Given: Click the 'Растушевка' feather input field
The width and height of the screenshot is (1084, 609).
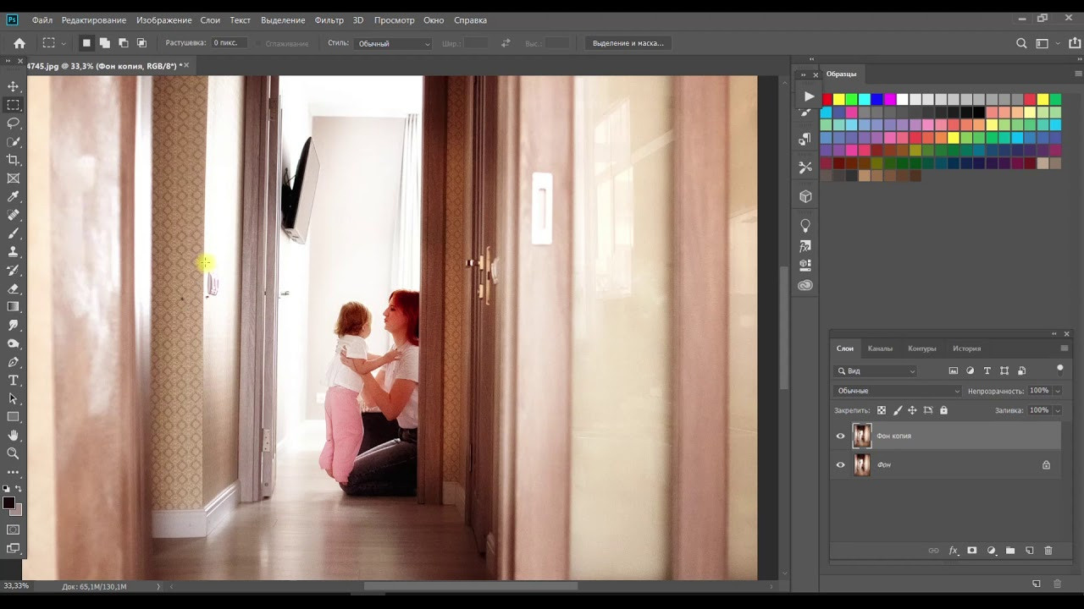Looking at the screenshot, I should coord(229,43).
